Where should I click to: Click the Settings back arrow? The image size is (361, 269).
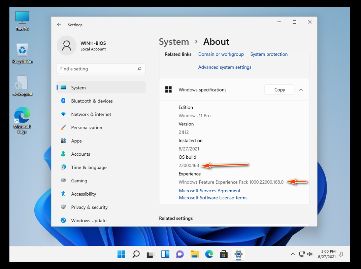pos(59,25)
